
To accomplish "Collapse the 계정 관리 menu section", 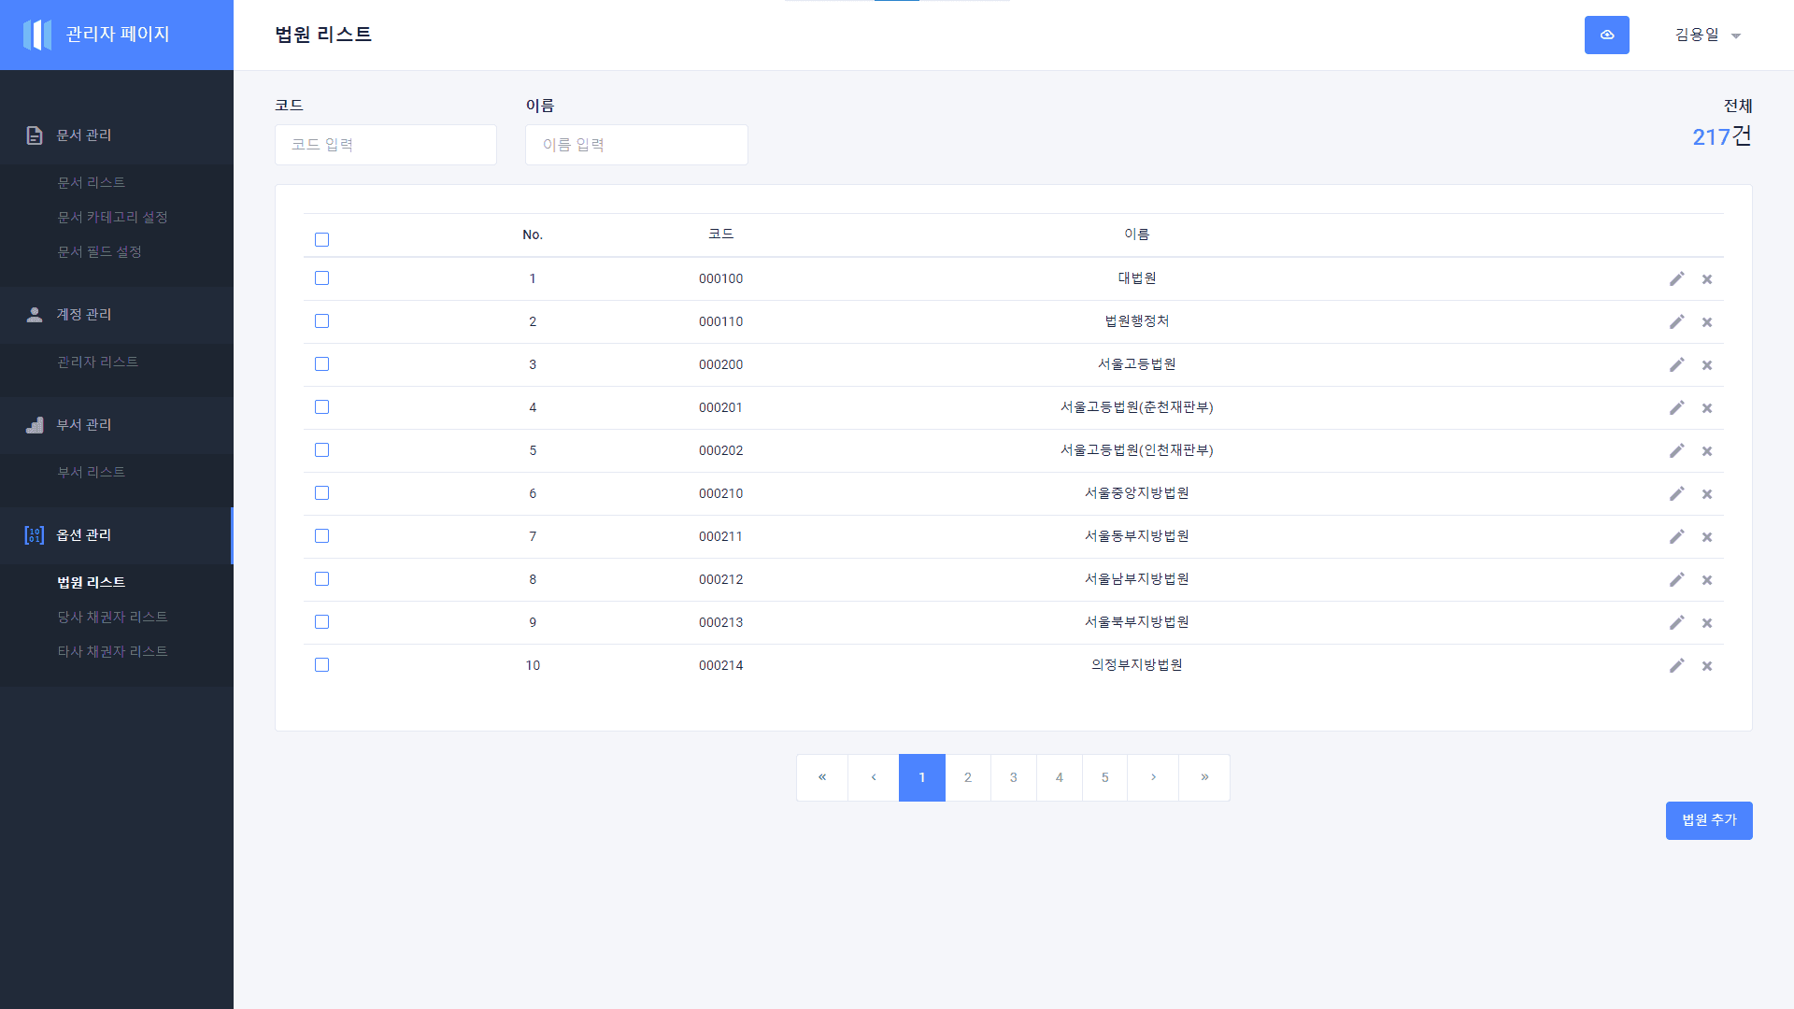I will pyautogui.click(x=117, y=315).
